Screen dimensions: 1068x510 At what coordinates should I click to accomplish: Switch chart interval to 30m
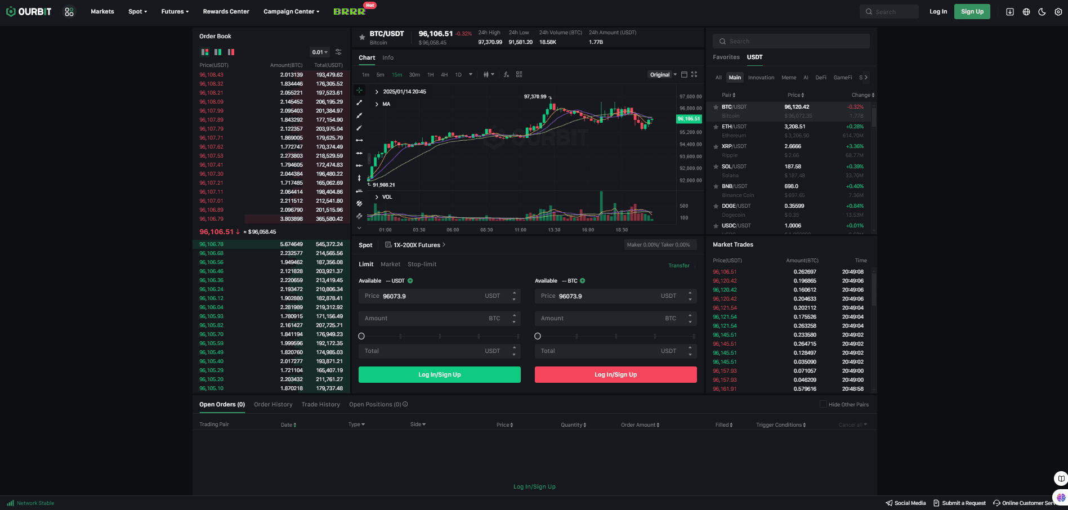(414, 75)
